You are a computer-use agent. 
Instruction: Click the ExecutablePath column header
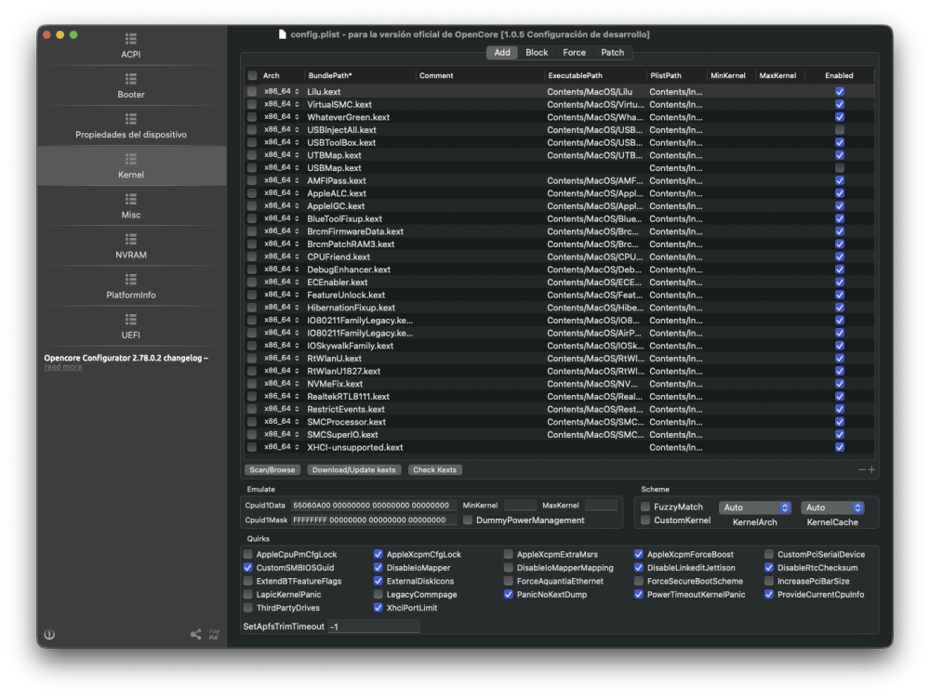click(594, 75)
